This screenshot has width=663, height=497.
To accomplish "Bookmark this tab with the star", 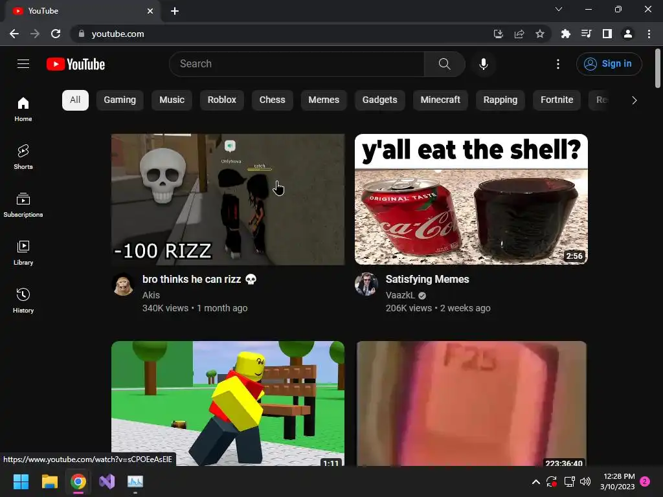I will click(540, 34).
